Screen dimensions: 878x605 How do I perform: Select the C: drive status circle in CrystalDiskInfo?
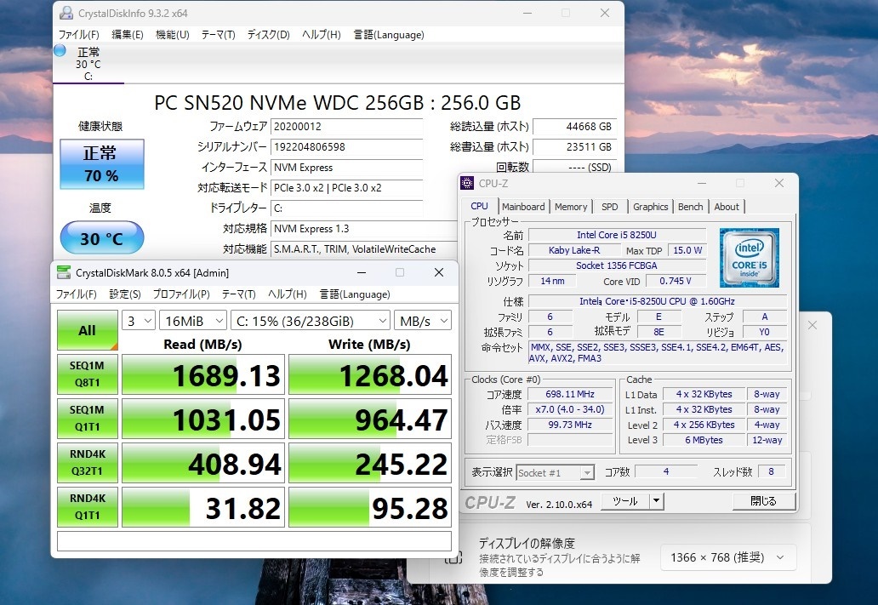(x=60, y=50)
